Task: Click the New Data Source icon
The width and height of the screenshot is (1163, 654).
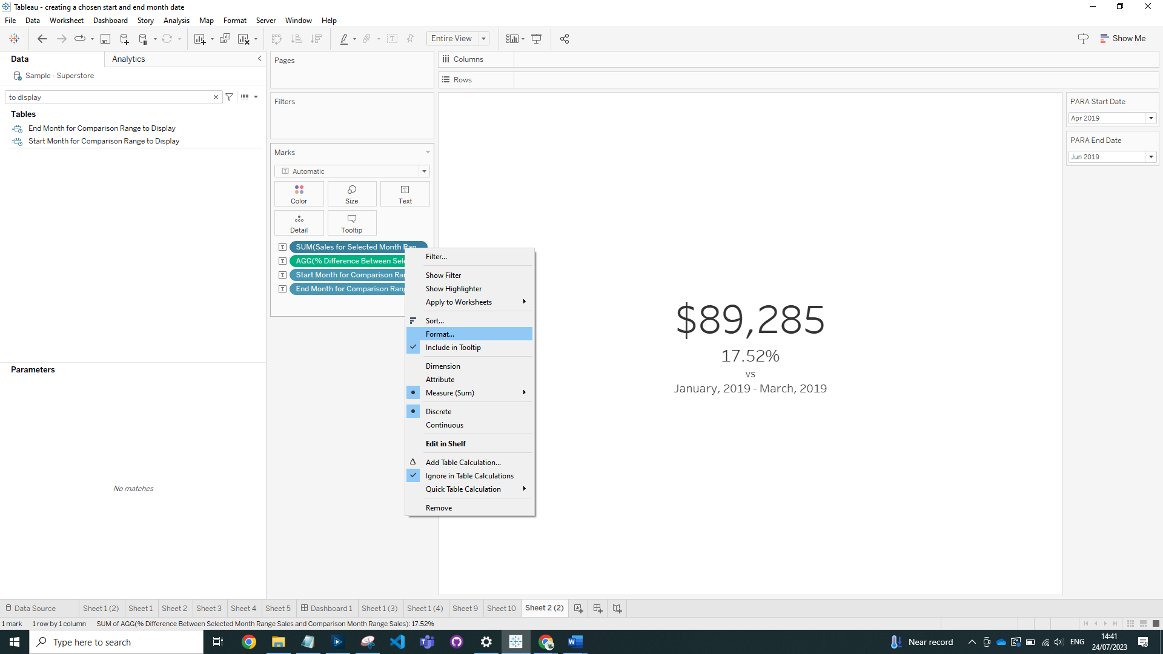Action: tap(124, 39)
